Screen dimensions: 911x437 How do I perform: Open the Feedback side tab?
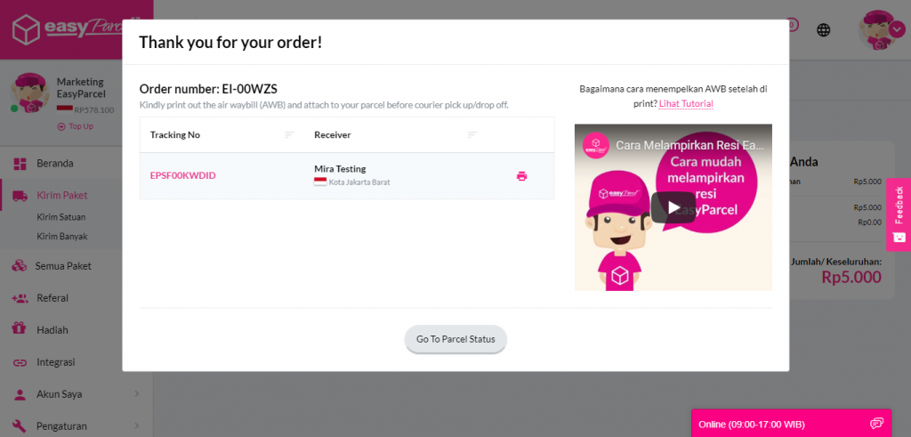[899, 214]
